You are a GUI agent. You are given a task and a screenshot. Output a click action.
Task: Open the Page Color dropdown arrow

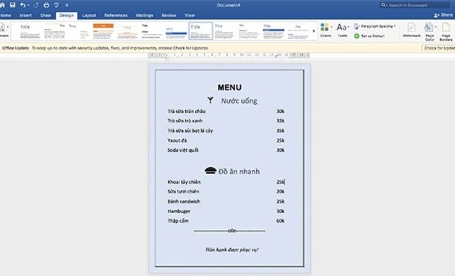tap(436, 27)
